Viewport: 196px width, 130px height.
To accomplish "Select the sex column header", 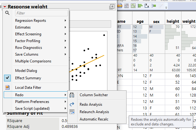I will (x=156, y=22).
